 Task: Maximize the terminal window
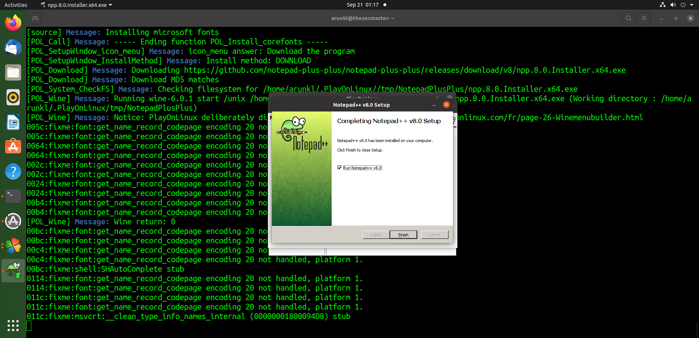tap(676, 18)
